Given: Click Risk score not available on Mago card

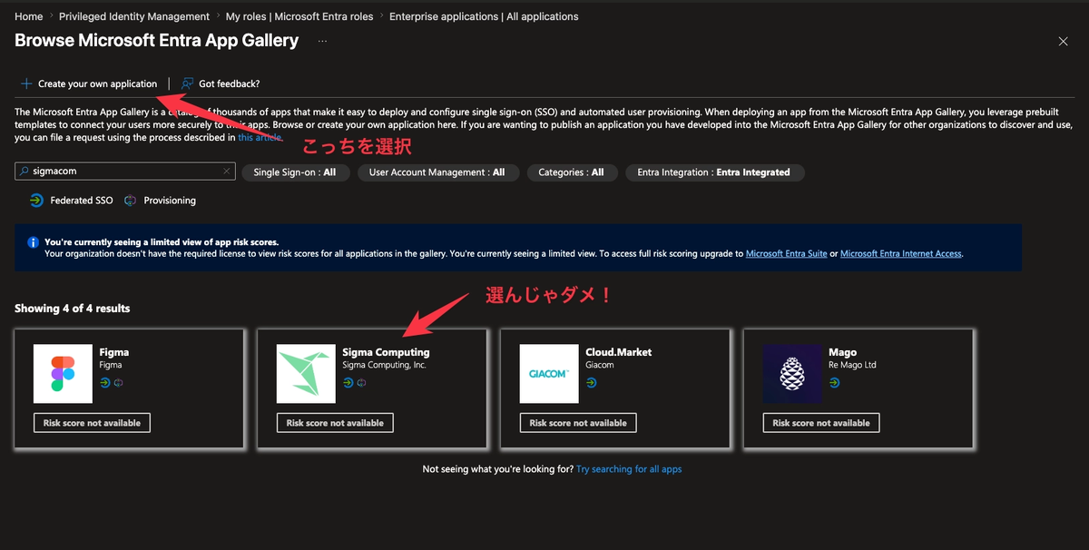Looking at the screenshot, I should tap(821, 423).
